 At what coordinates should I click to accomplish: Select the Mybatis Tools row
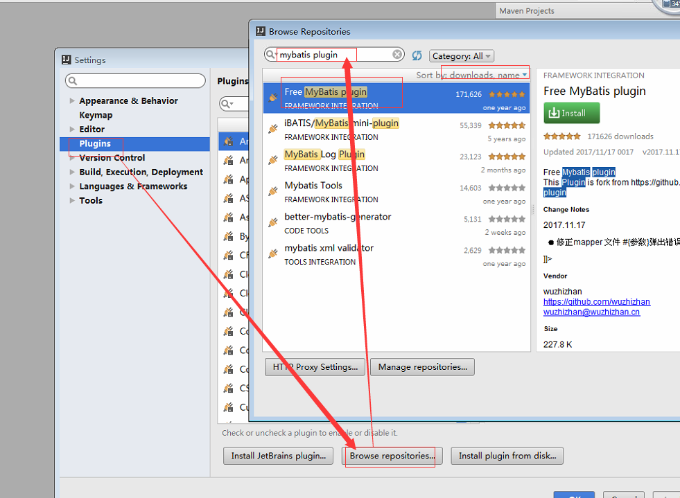pos(396,192)
